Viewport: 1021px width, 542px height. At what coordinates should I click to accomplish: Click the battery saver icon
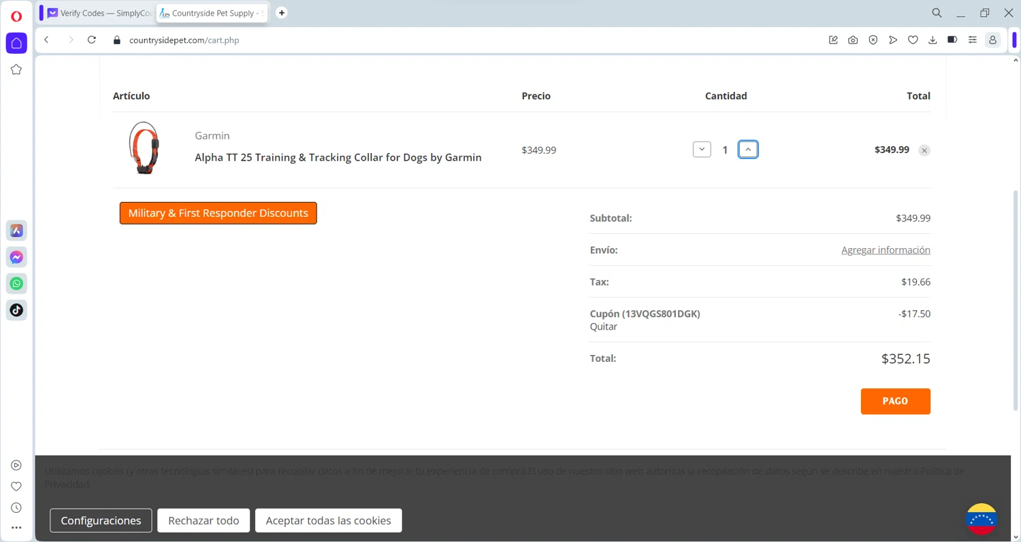point(952,40)
